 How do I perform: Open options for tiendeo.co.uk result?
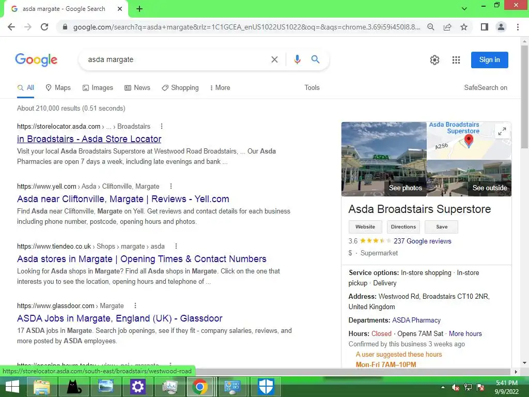click(x=176, y=246)
